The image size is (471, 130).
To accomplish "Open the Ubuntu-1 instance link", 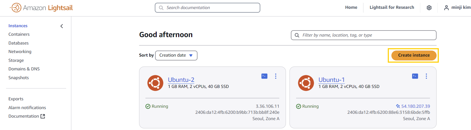I will 331,80.
